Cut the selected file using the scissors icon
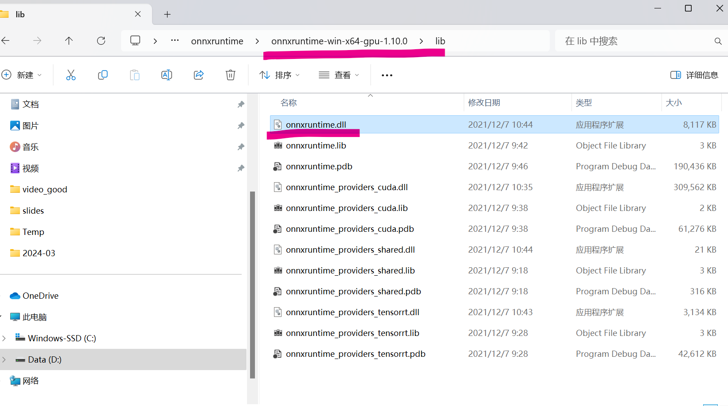Image resolution: width=728 pixels, height=406 pixels. point(71,74)
